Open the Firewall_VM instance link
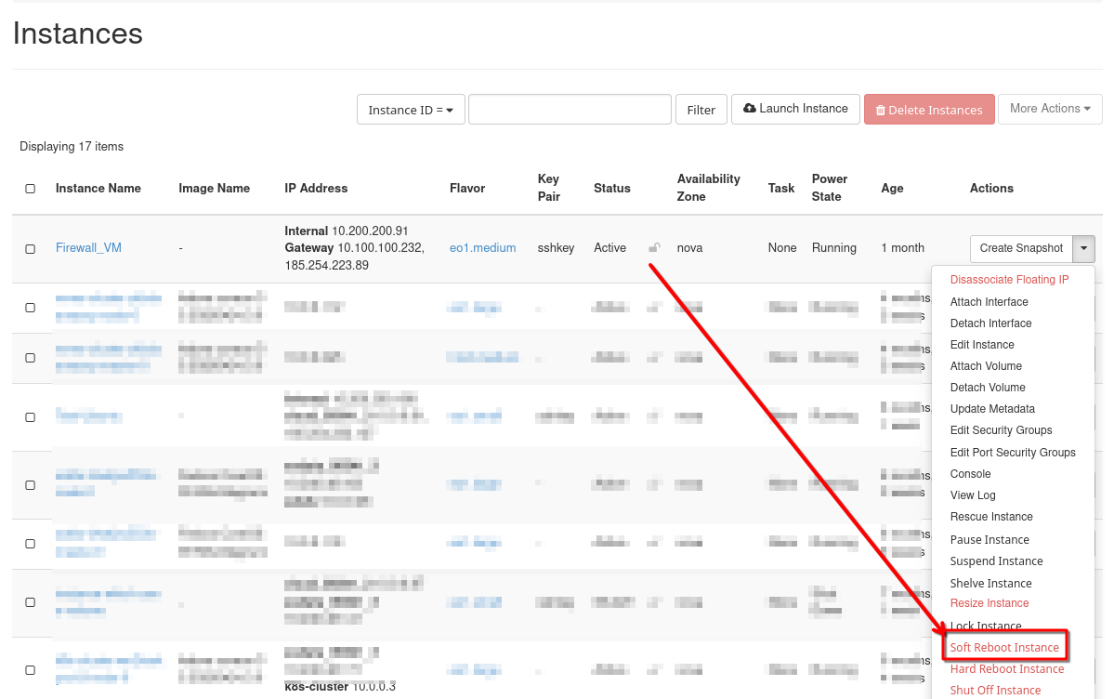The width and height of the screenshot is (1114, 699). [x=88, y=248]
